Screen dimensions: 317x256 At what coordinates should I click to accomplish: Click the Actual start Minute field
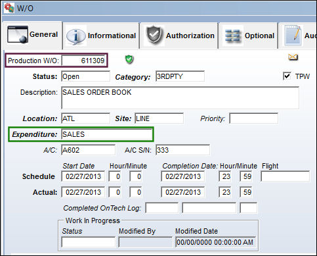[136, 192]
